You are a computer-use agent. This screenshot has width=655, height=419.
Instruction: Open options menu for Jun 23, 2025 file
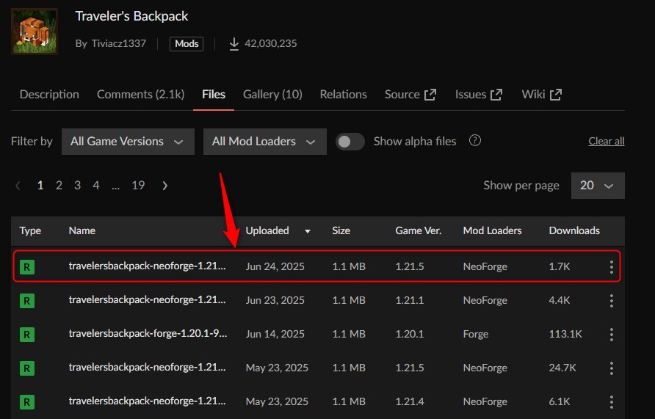[x=611, y=300]
